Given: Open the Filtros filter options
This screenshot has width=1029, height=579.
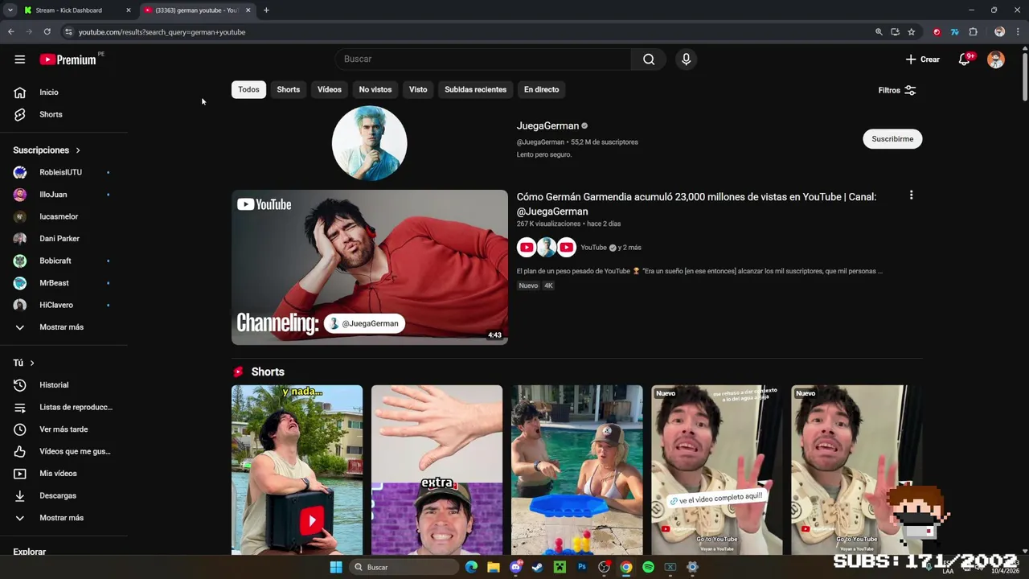Looking at the screenshot, I should pyautogui.click(x=897, y=90).
